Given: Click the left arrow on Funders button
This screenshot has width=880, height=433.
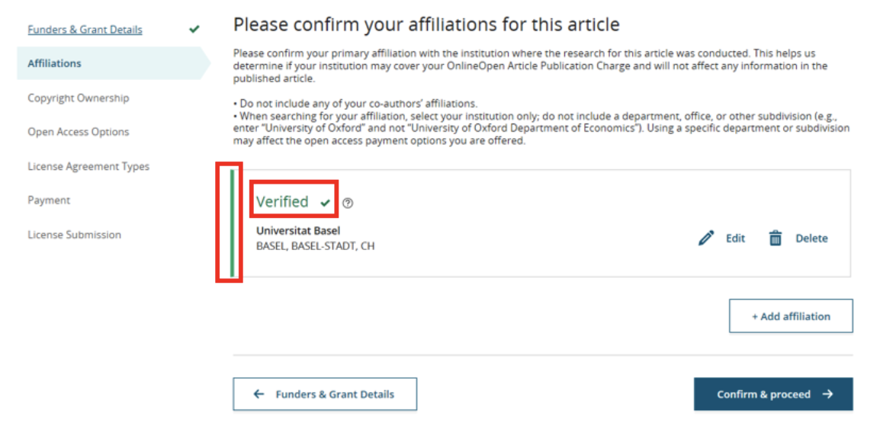Looking at the screenshot, I should click(x=259, y=394).
